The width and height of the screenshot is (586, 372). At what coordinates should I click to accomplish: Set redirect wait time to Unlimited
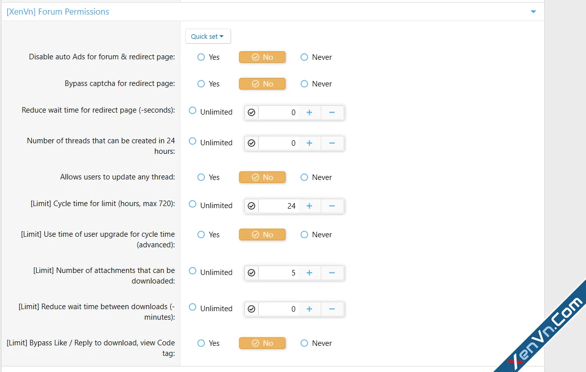[193, 111]
